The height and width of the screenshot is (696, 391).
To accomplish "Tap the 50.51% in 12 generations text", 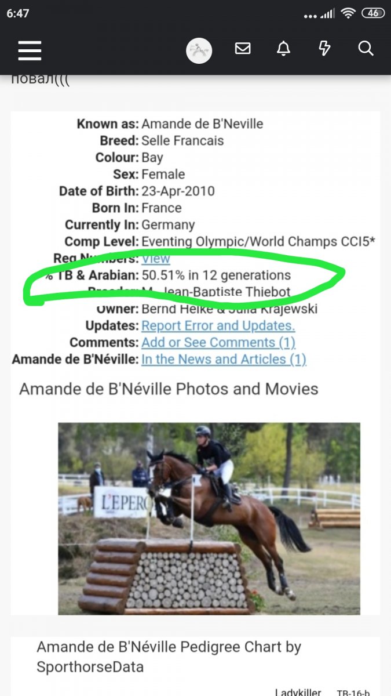I will [x=216, y=275].
